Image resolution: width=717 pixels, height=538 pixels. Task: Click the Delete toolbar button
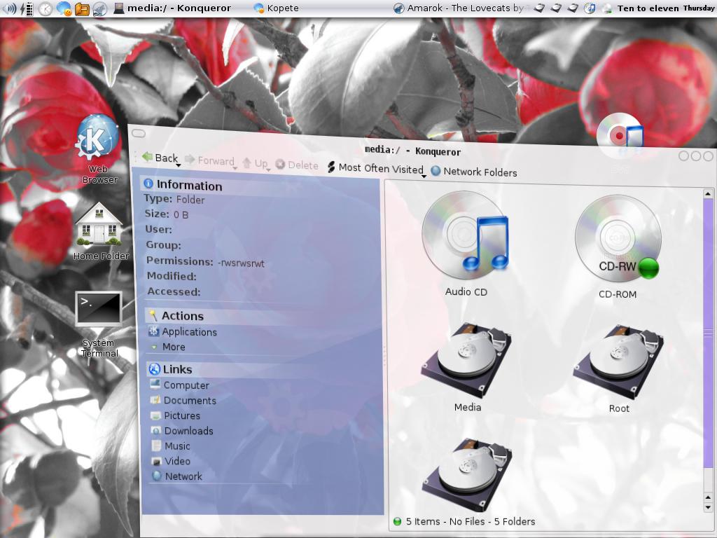click(x=297, y=165)
